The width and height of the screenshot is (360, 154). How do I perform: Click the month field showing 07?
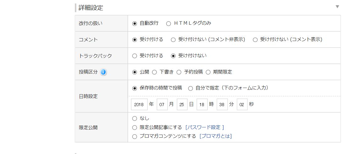(162, 104)
